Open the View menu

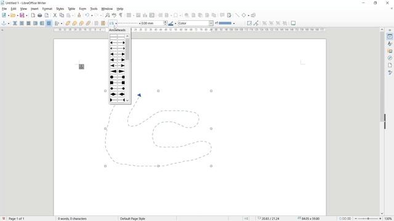click(23, 9)
